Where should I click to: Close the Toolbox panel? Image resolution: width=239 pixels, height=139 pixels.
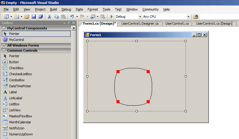tap(73, 23)
